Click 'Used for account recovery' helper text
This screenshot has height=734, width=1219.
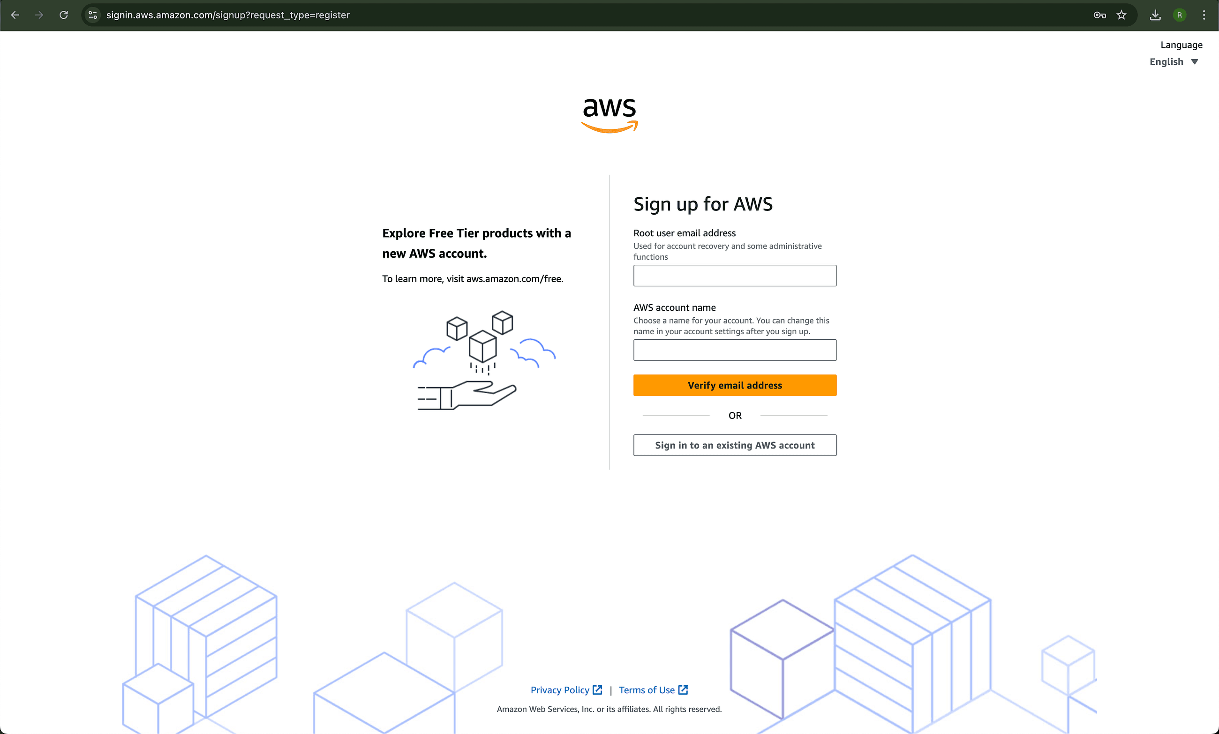[x=727, y=251]
